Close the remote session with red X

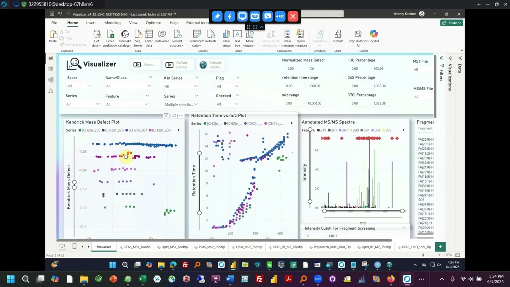pos(293,16)
